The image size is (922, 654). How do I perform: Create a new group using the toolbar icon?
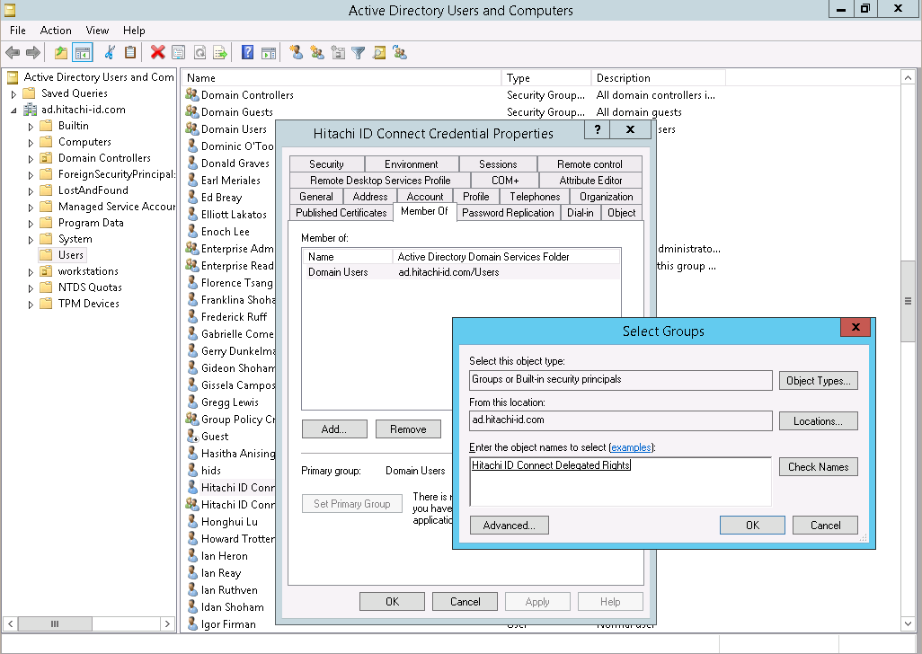[x=318, y=52]
